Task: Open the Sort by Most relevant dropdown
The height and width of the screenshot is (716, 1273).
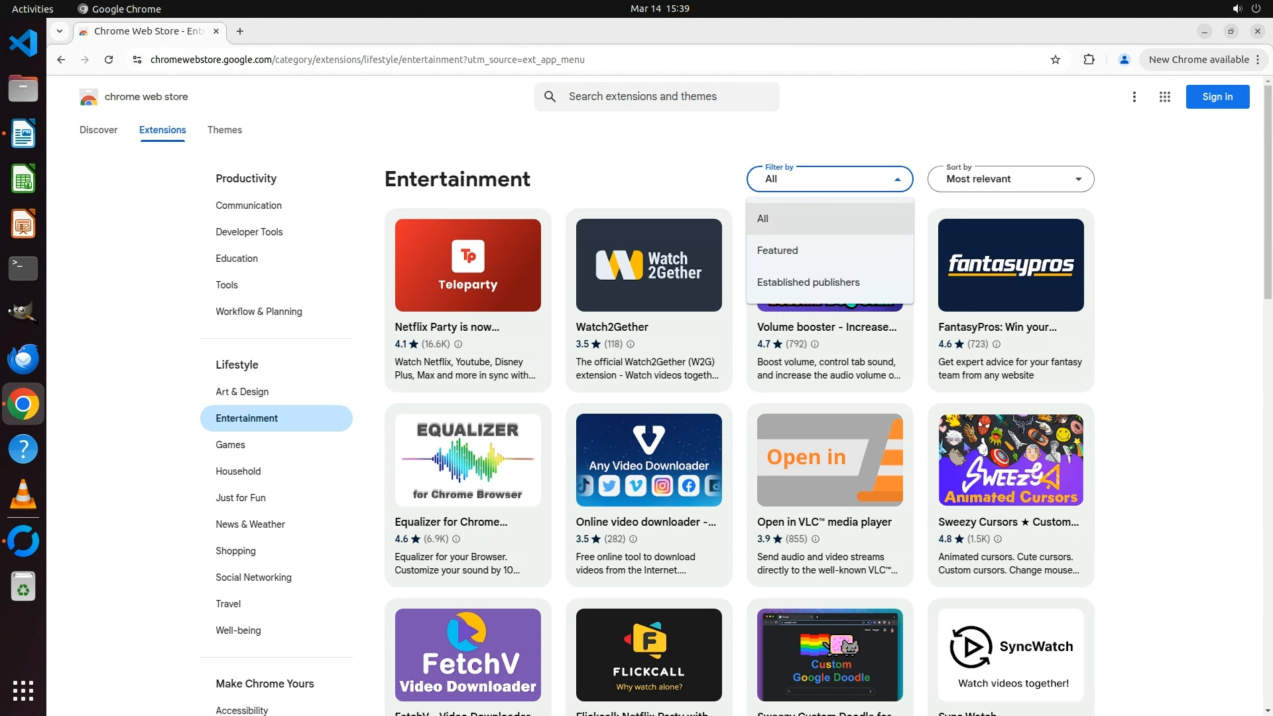Action: point(1010,179)
